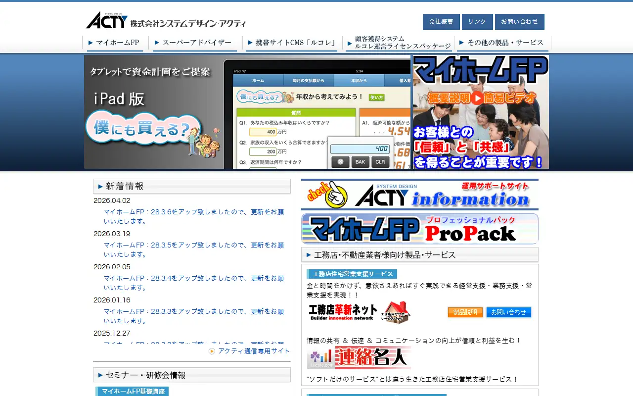Open the 連絡名人 logo banner
Image resolution: width=633 pixels, height=396 pixels.
tap(359, 358)
